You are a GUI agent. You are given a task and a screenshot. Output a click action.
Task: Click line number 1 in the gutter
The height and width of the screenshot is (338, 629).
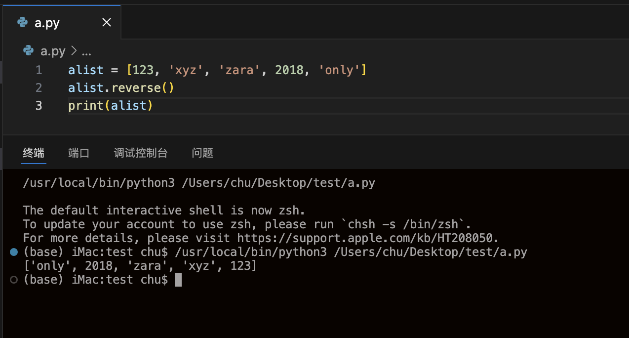click(39, 70)
